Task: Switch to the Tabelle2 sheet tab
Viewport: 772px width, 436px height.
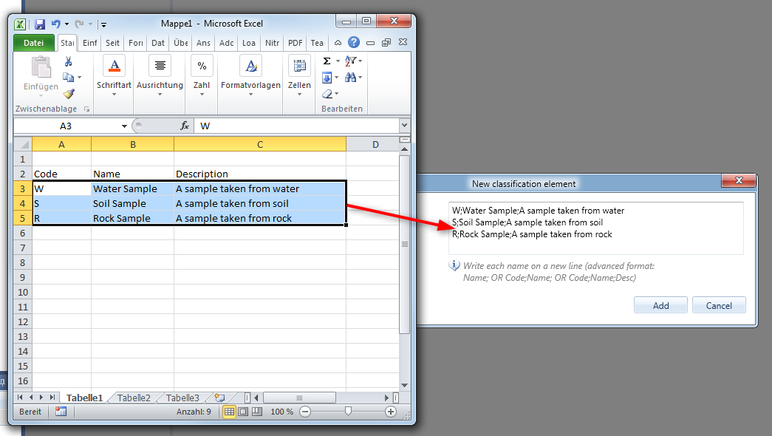Action: click(x=134, y=398)
